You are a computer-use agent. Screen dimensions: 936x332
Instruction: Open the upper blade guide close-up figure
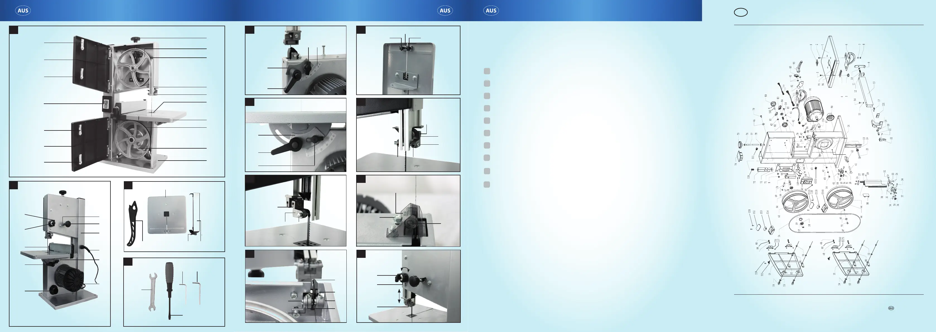point(296,211)
